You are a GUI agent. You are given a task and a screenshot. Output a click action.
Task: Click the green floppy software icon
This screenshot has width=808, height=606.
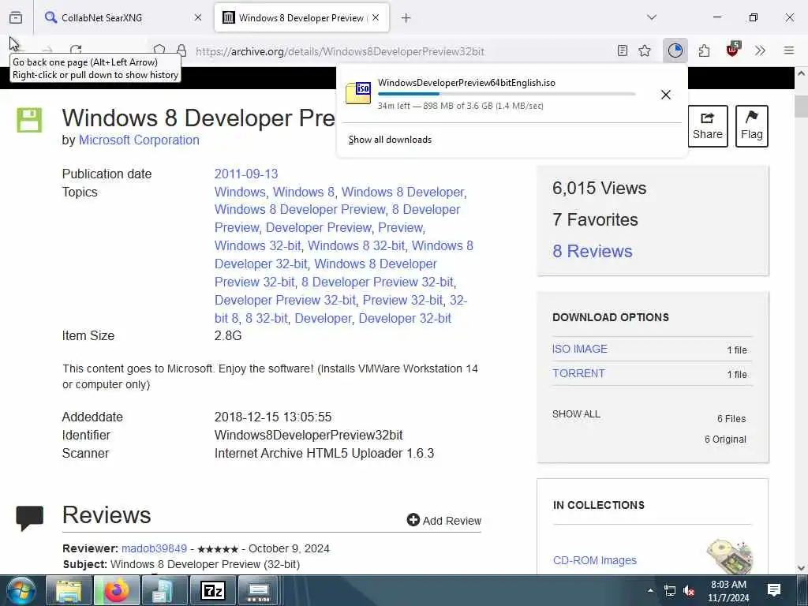pyautogui.click(x=29, y=120)
